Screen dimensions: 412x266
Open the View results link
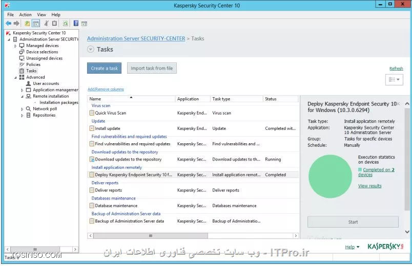pos(369,186)
